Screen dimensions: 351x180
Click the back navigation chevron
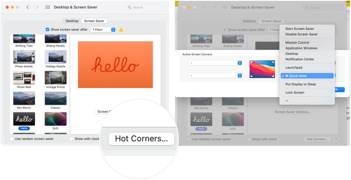(28, 7)
